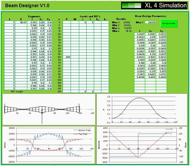This screenshot has height=166, width=190.
Task: Click the Loads and BC's heading
Action: [90, 16]
